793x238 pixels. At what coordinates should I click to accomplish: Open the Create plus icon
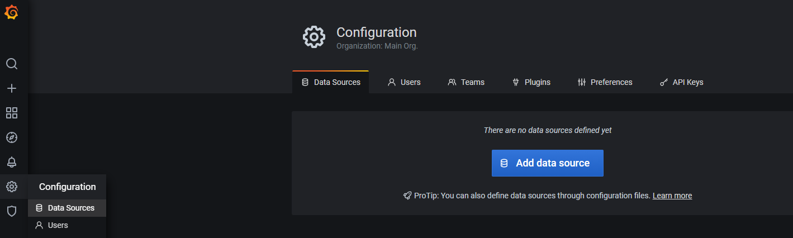(x=12, y=88)
